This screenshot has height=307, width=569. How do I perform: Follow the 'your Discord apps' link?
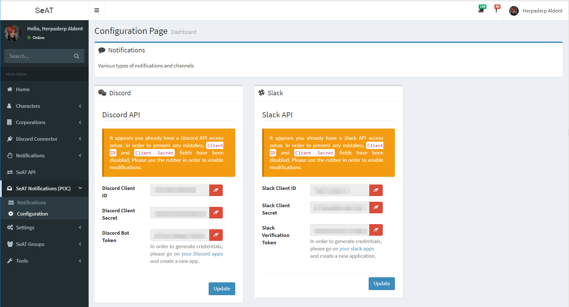(202, 254)
